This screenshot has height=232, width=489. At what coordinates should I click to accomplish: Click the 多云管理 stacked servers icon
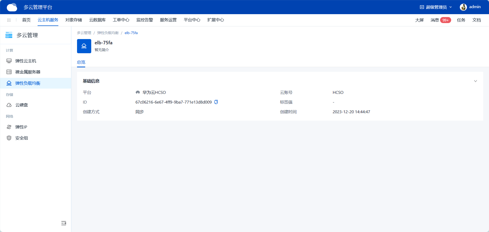9,35
